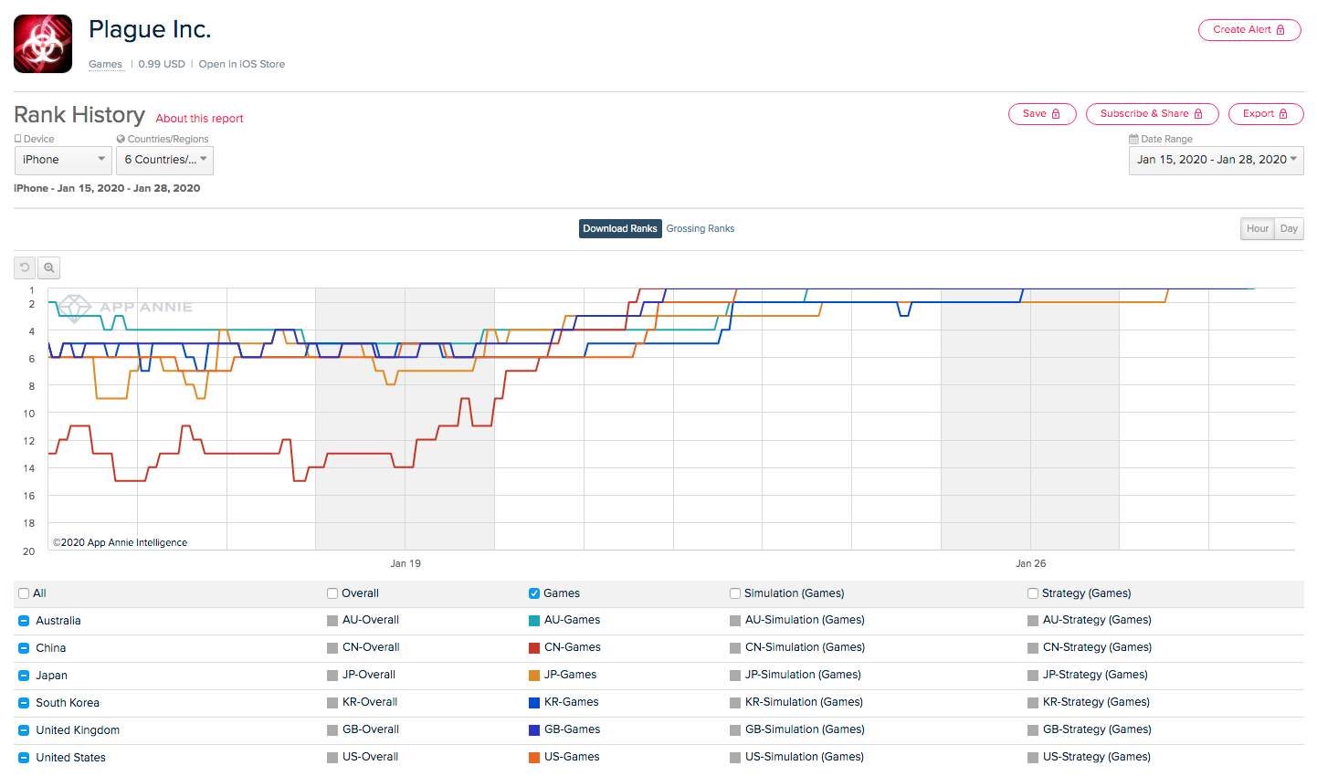This screenshot has height=776, width=1317.
Task: Toggle the Australia row checkbox
Action: click(x=24, y=621)
